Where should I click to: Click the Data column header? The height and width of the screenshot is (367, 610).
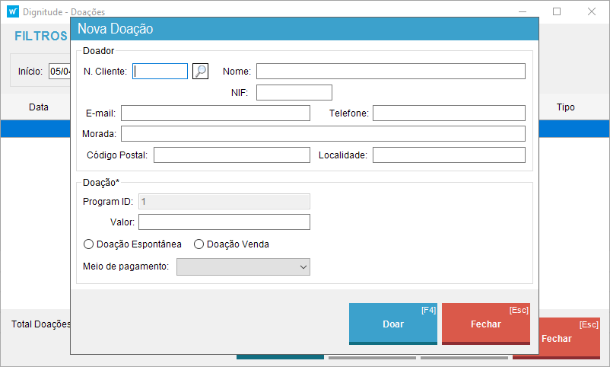click(x=39, y=107)
